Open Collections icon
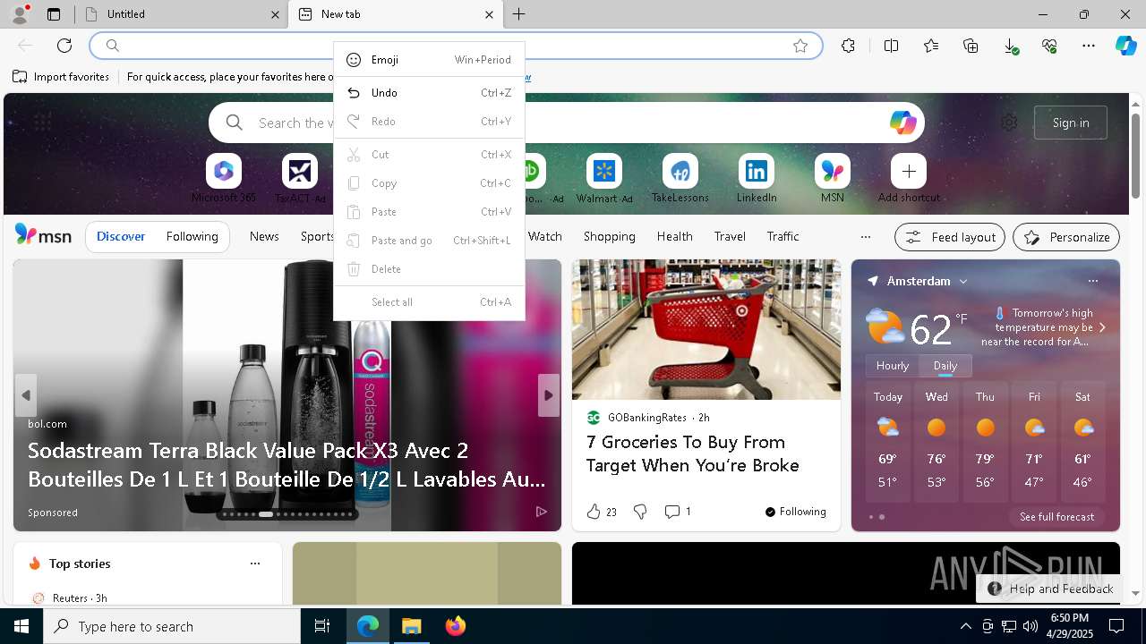 coord(971,46)
